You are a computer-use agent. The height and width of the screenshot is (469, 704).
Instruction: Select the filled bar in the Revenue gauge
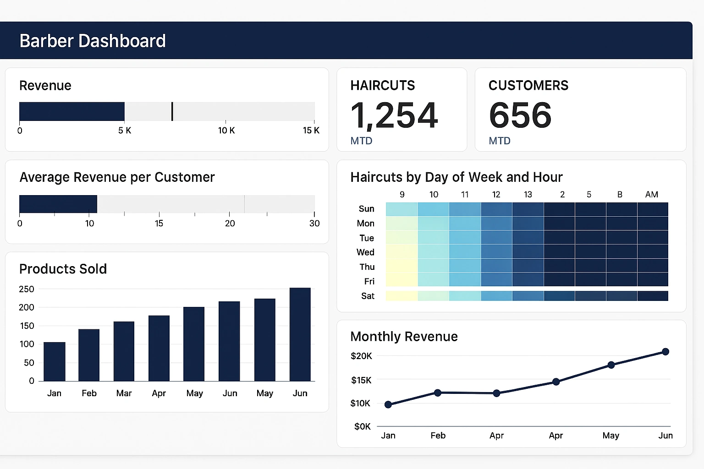pyautogui.click(x=71, y=111)
